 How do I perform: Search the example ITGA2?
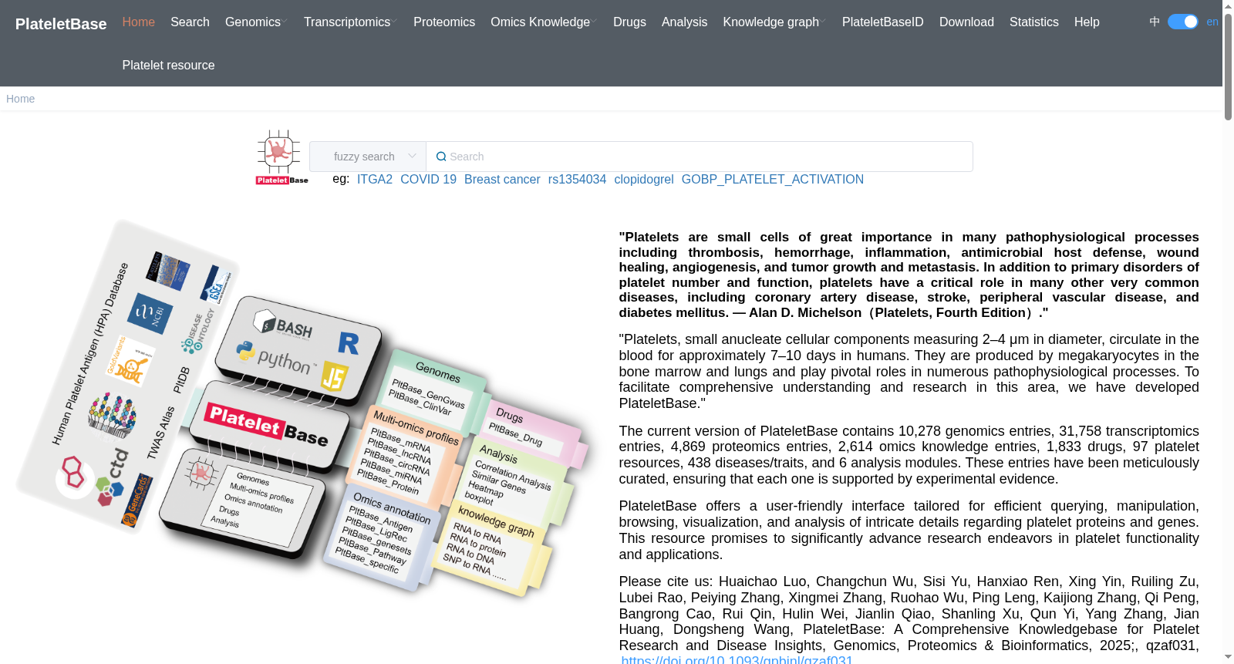pyautogui.click(x=375, y=179)
